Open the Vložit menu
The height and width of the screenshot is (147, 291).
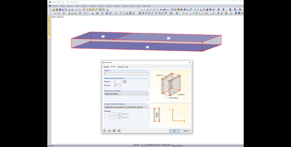click(77, 6)
